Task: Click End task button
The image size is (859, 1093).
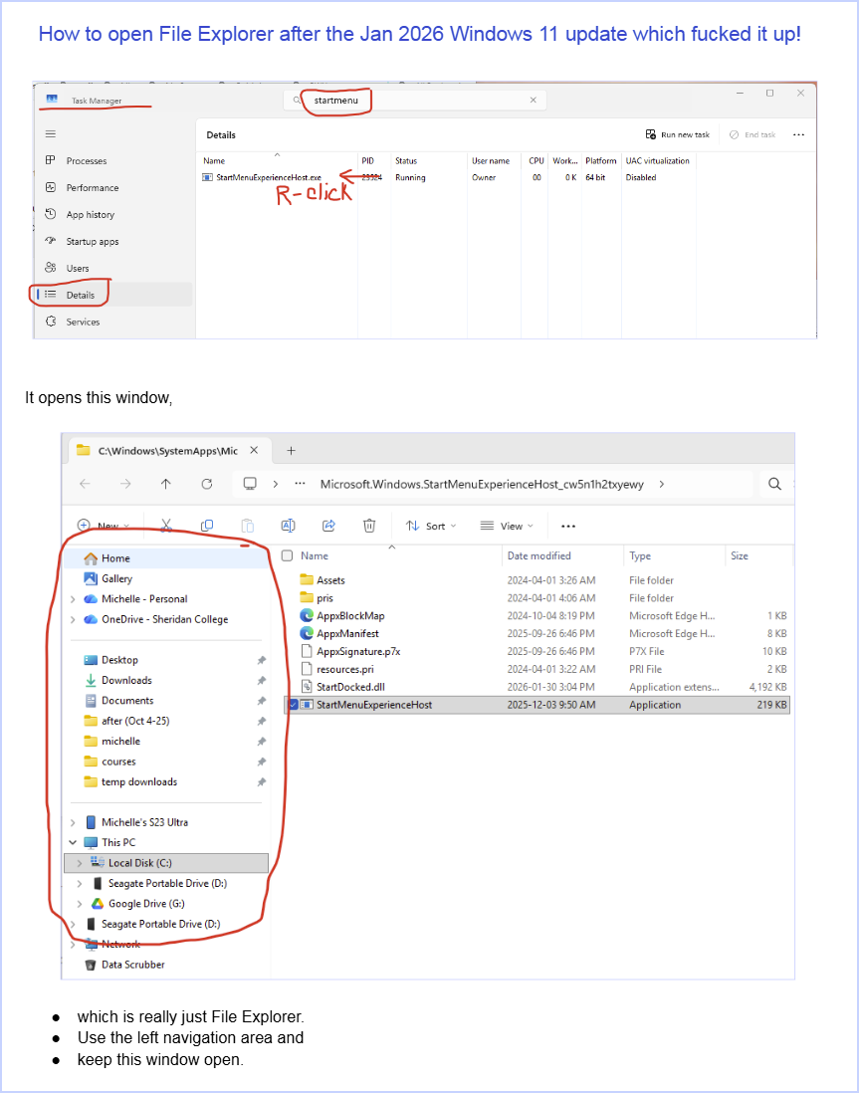Action: (x=752, y=134)
